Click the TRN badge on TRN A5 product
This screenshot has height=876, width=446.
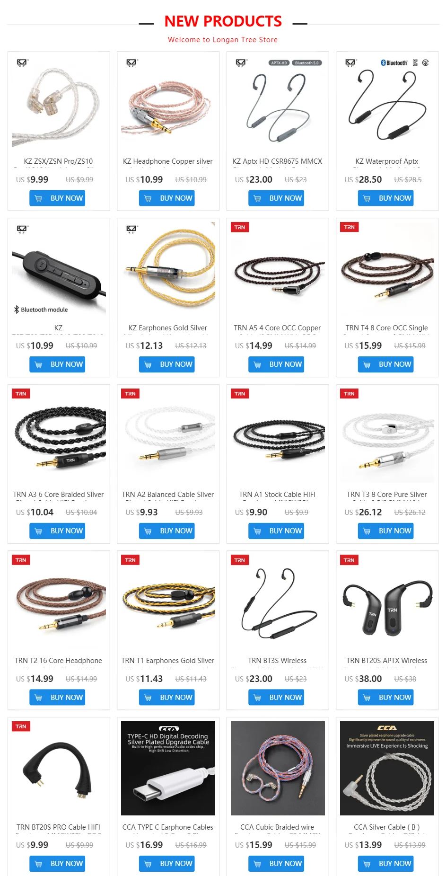coord(240,227)
